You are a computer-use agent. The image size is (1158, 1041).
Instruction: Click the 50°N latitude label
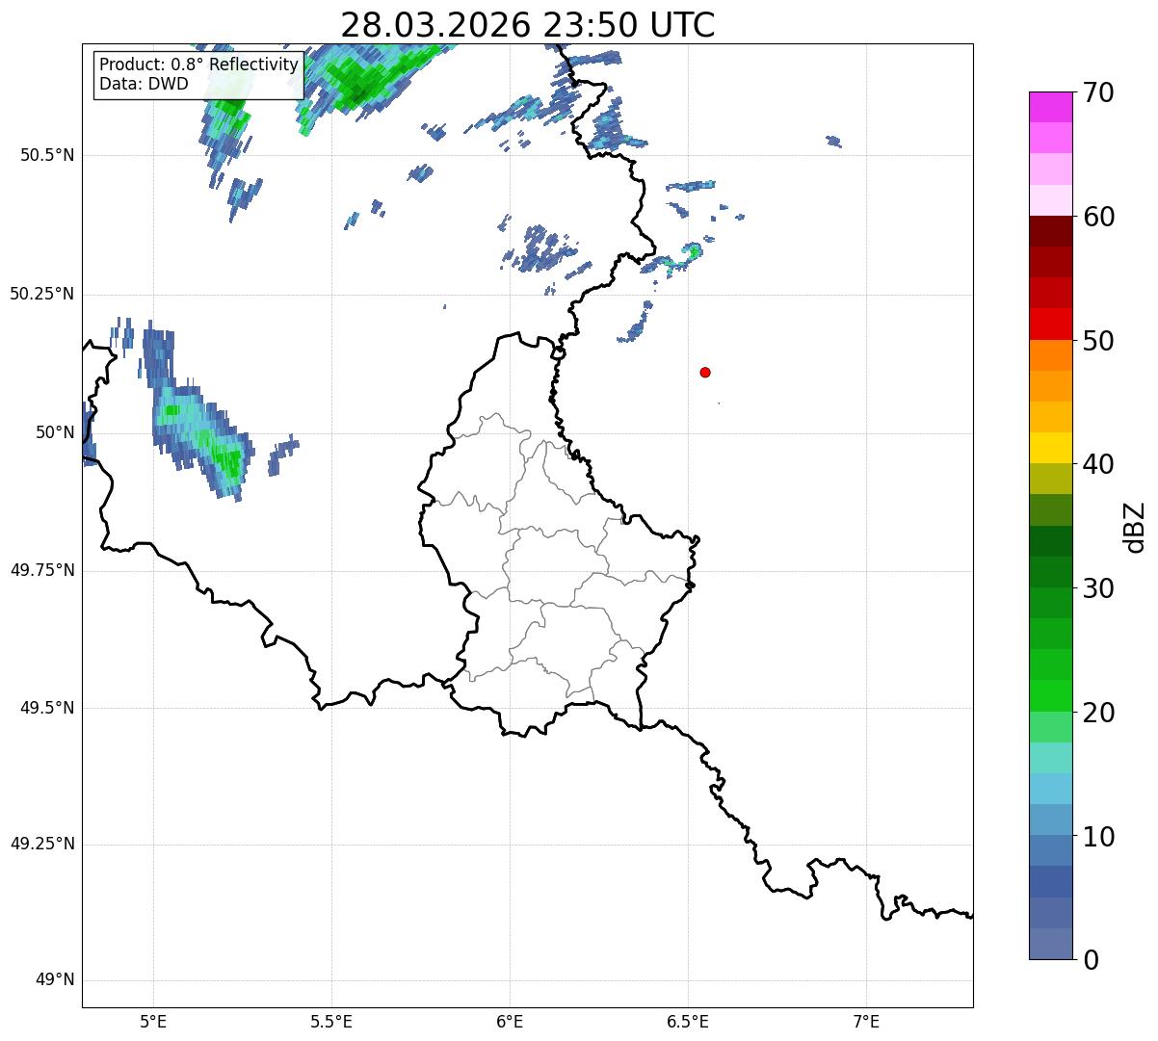click(x=55, y=432)
